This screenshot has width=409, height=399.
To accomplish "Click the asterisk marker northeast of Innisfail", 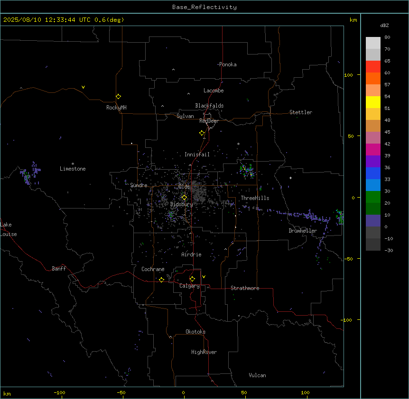I will 238,144.
